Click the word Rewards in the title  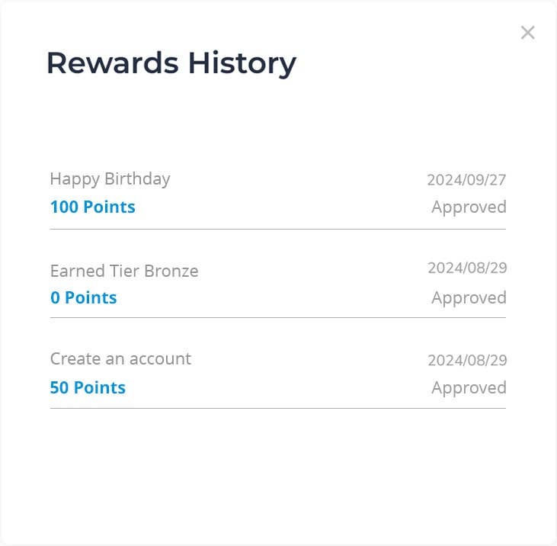113,63
